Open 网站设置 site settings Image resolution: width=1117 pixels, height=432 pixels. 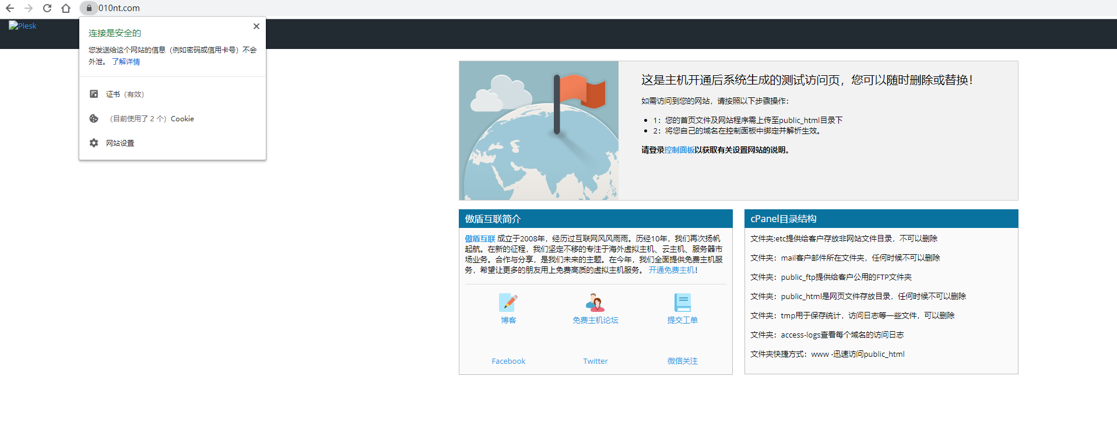click(x=120, y=143)
